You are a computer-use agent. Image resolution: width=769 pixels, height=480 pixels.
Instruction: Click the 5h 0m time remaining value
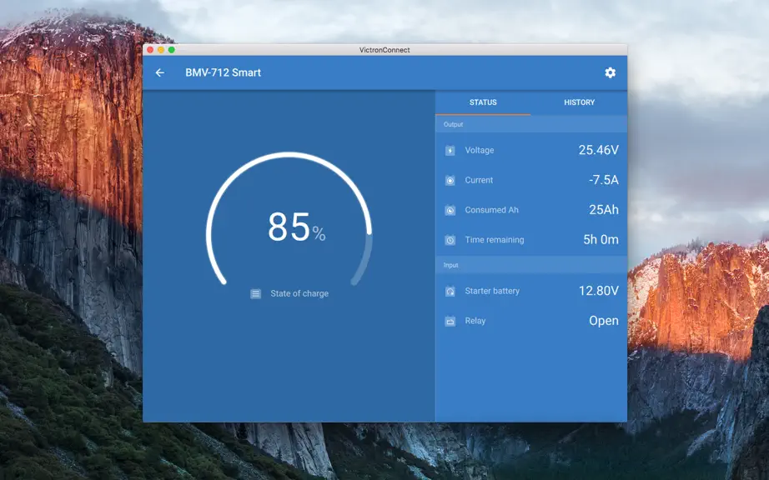click(x=601, y=239)
